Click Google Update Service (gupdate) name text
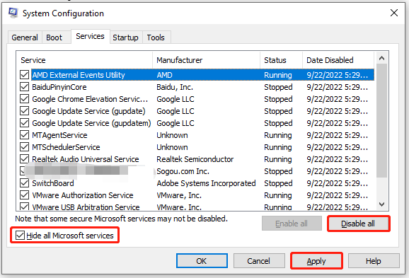Viewport: 409px width, 278px height. coord(88,111)
